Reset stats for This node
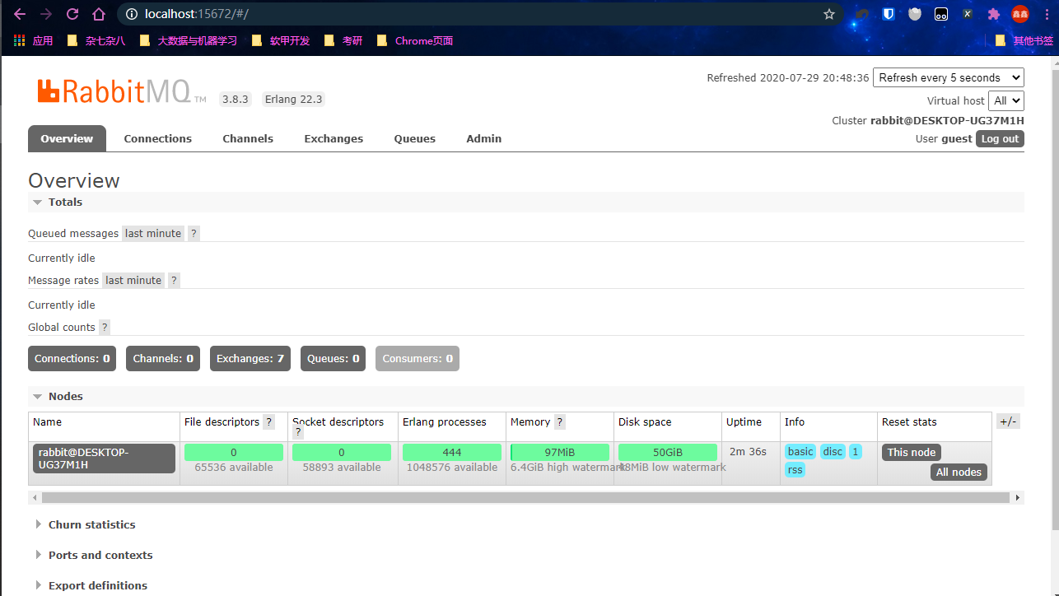Viewport: 1059px width, 596px height. (x=912, y=452)
